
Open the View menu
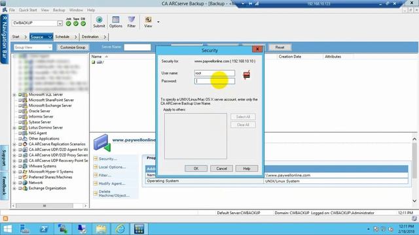pyautogui.click(x=45, y=10)
